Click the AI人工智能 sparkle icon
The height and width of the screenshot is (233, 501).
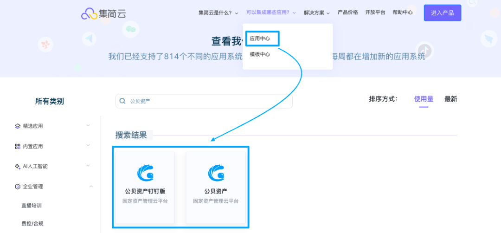(x=18, y=167)
